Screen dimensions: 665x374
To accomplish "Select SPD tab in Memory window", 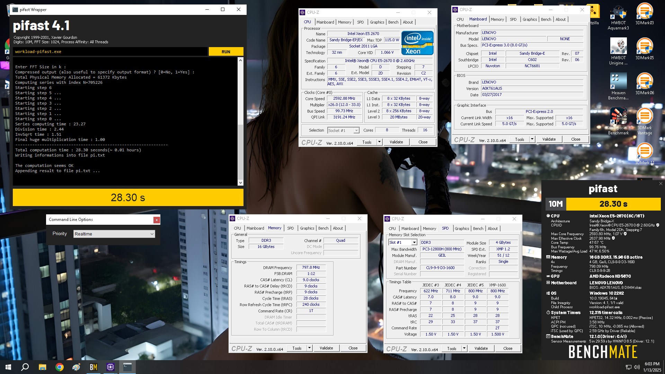I will 290,228.
